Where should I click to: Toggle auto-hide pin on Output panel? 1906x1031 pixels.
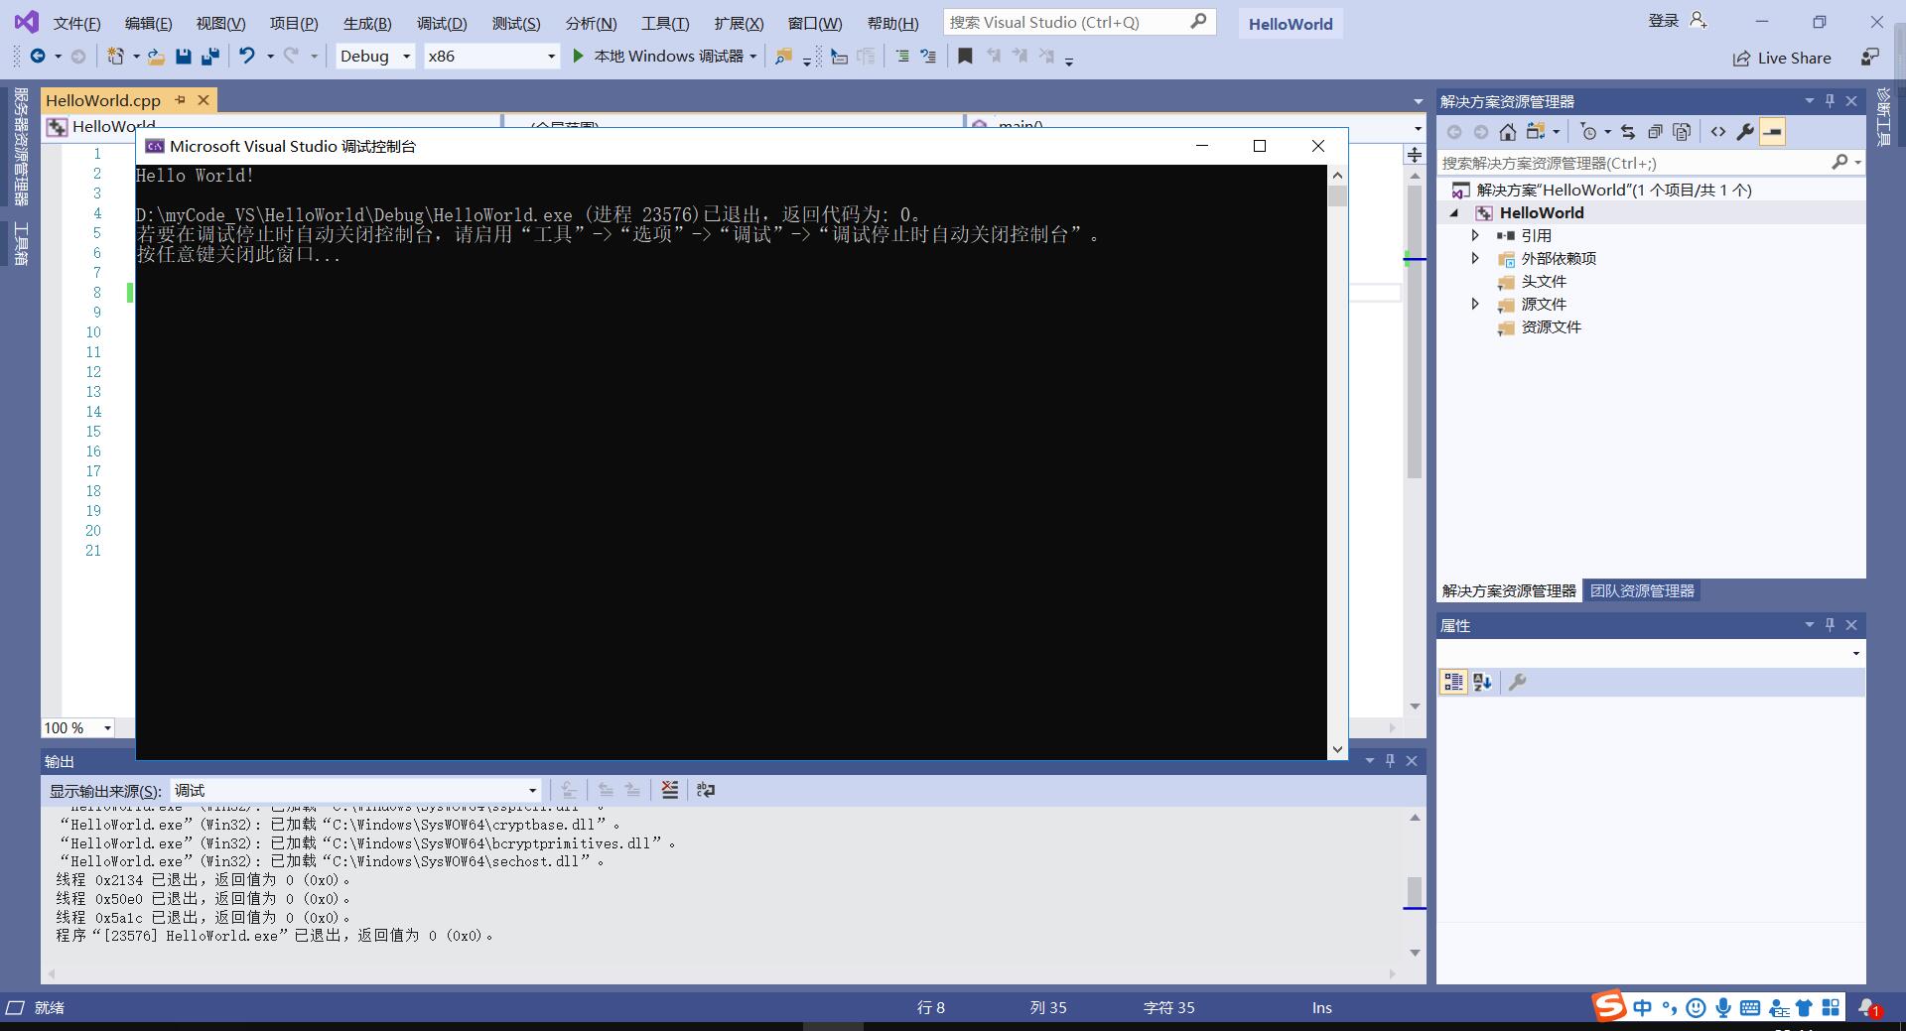[x=1390, y=760]
